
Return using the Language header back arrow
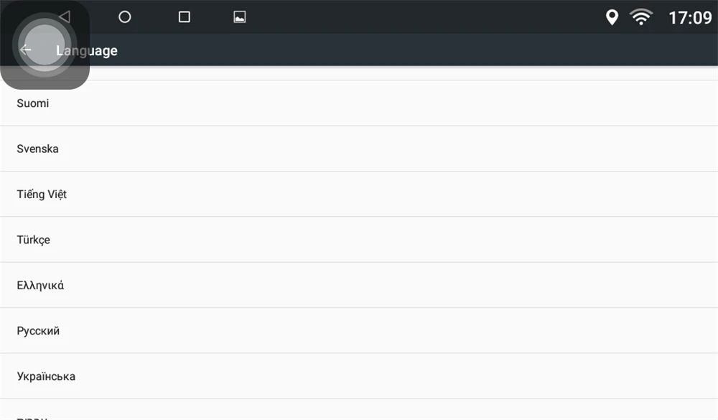pyautogui.click(x=25, y=50)
